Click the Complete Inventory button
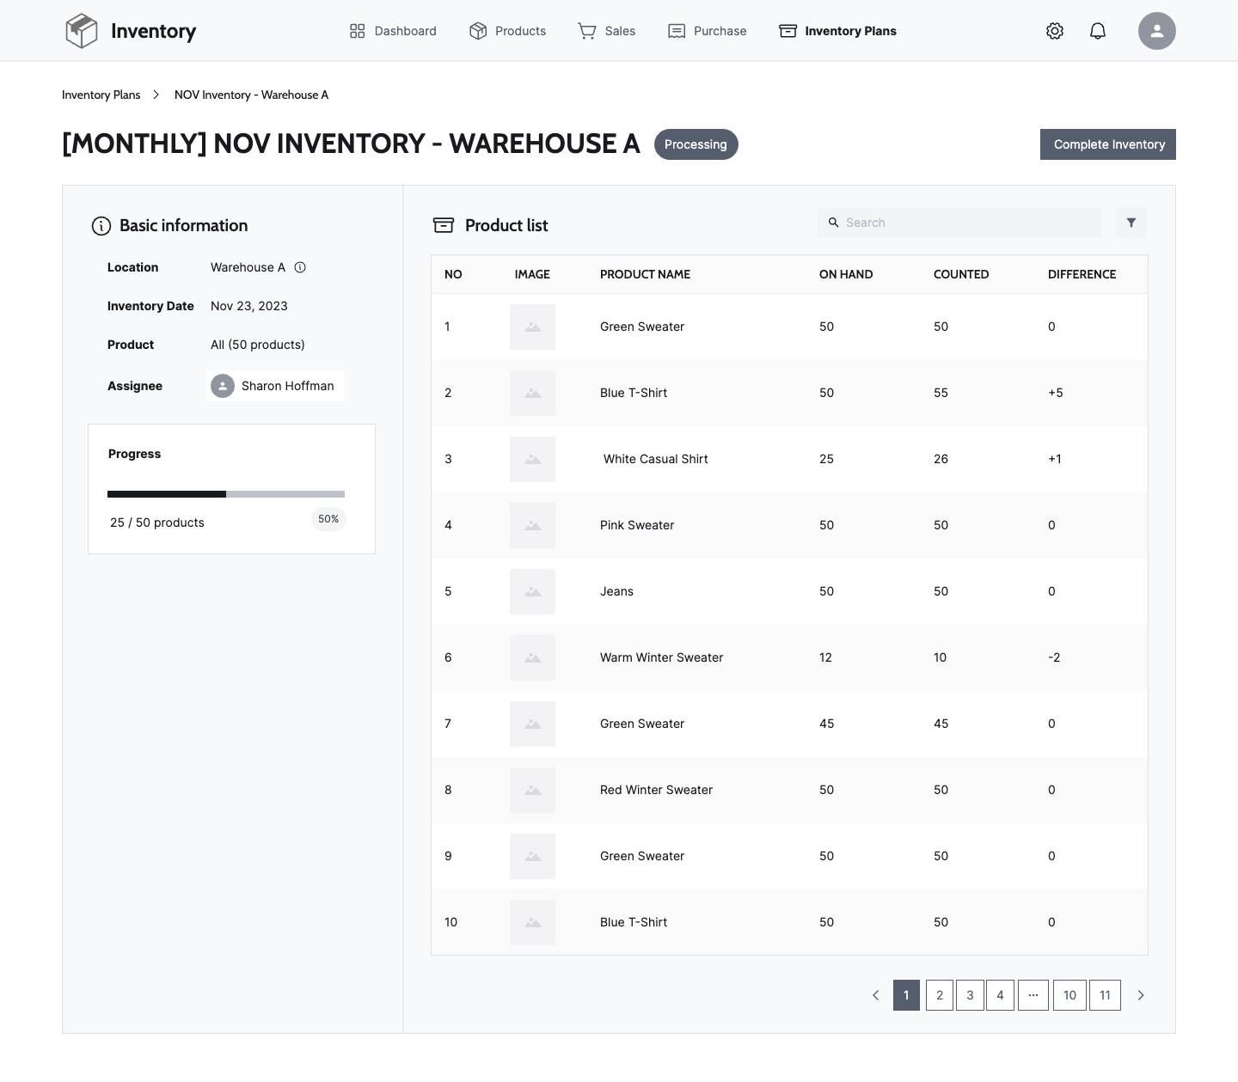The height and width of the screenshot is (1082, 1238). coord(1108,144)
